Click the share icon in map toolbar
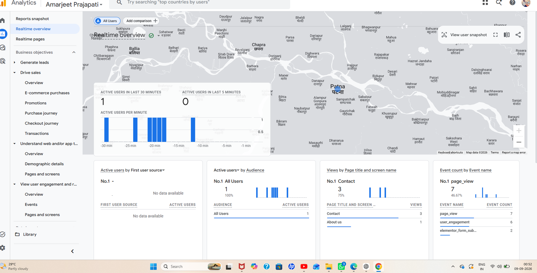The image size is (537, 273). [518, 35]
